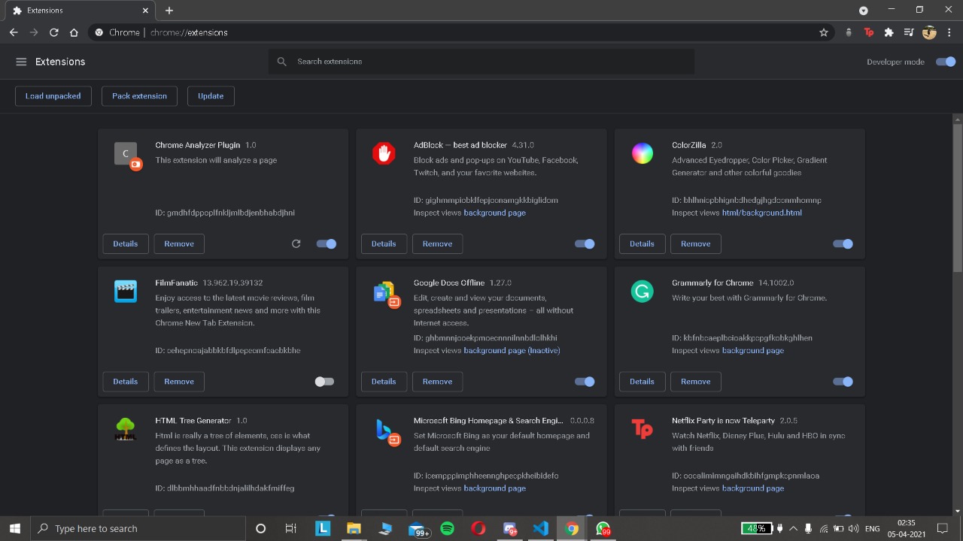Reload the page from the browser toolbar
Image resolution: width=963 pixels, height=541 pixels.
pos(54,32)
